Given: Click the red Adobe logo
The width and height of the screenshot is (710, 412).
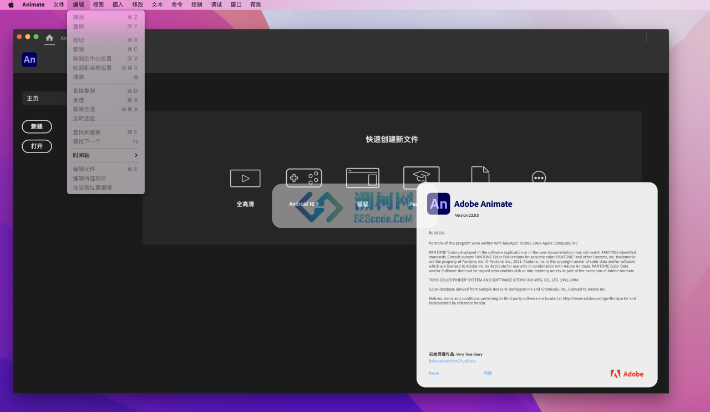Looking at the screenshot, I should [627, 374].
